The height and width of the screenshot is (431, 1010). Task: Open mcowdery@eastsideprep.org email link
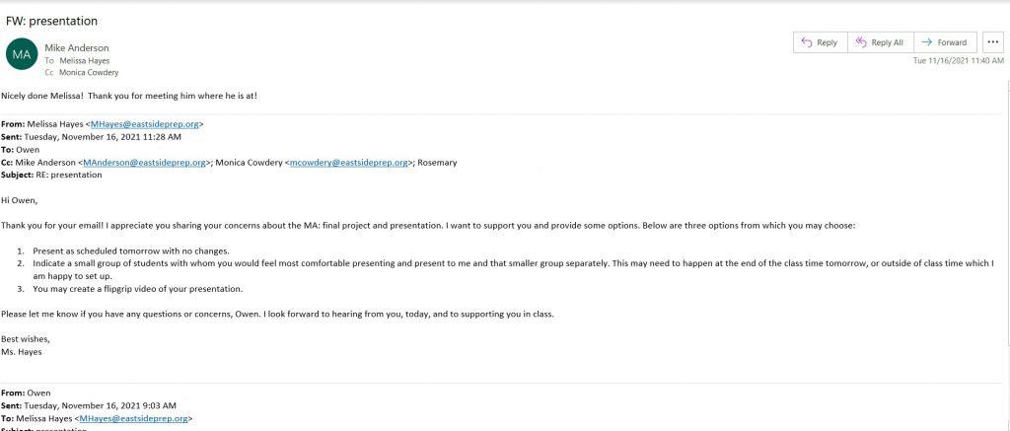click(x=348, y=163)
